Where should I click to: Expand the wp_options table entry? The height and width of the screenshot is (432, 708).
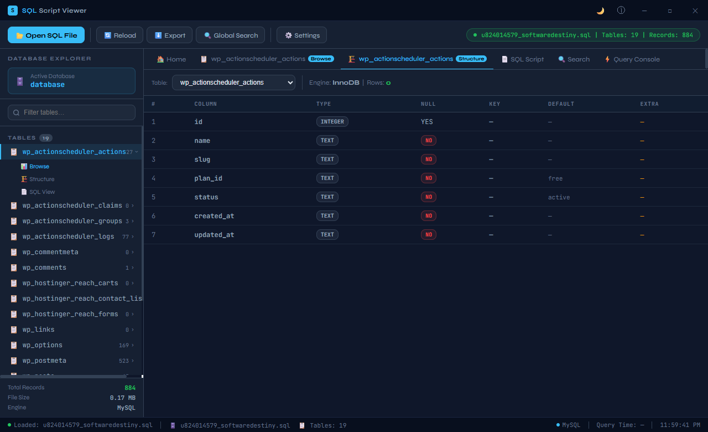click(71, 345)
